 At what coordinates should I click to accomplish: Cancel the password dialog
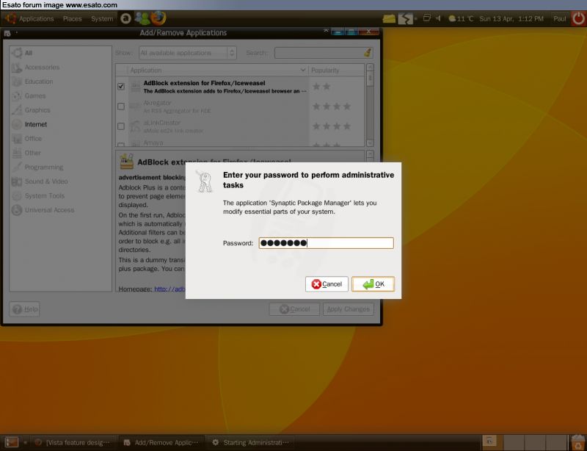pos(327,284)
